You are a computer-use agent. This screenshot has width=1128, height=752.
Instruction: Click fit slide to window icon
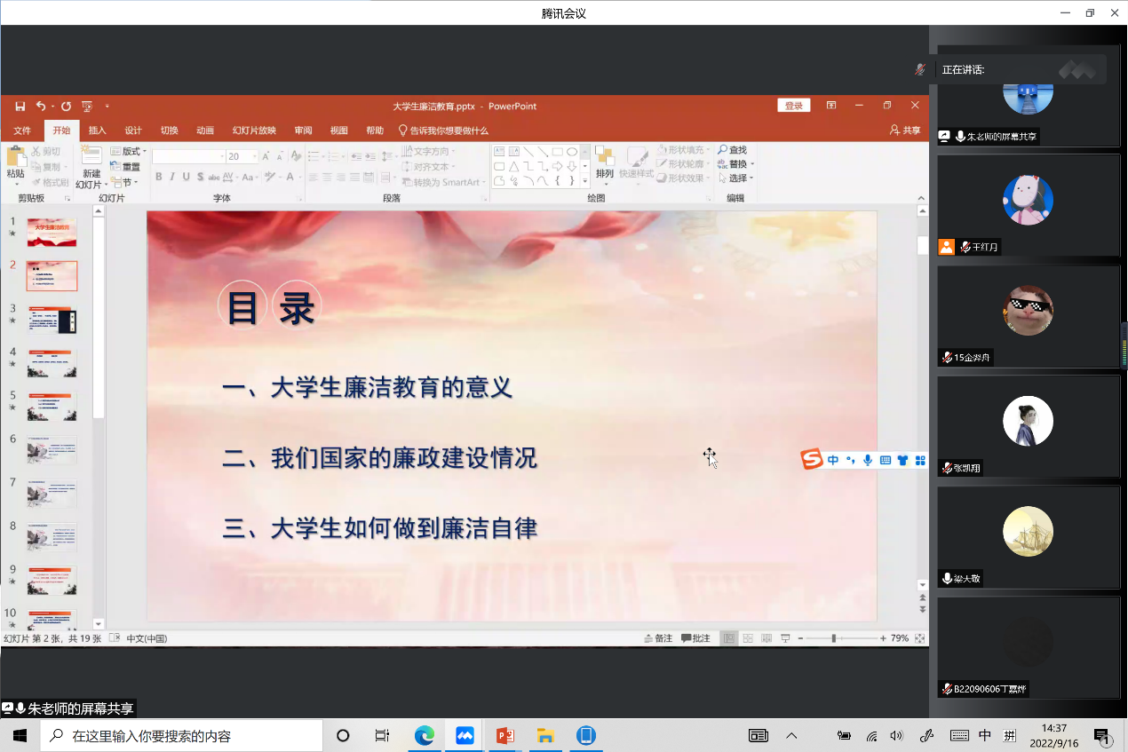tap(920, 638)
